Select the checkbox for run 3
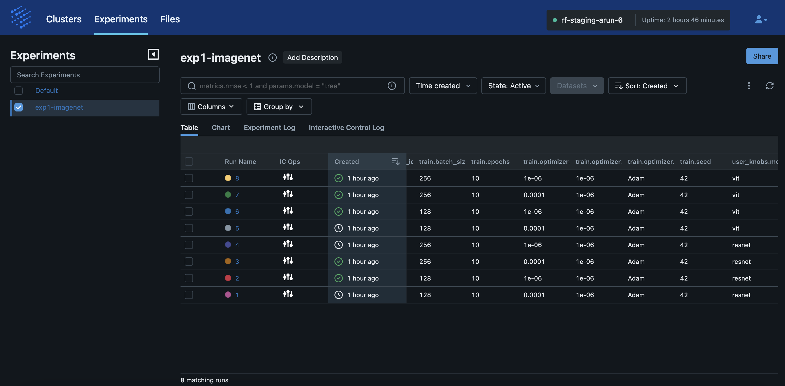The width and height of the screenshot is (785, 386). (x=189, y=262)
